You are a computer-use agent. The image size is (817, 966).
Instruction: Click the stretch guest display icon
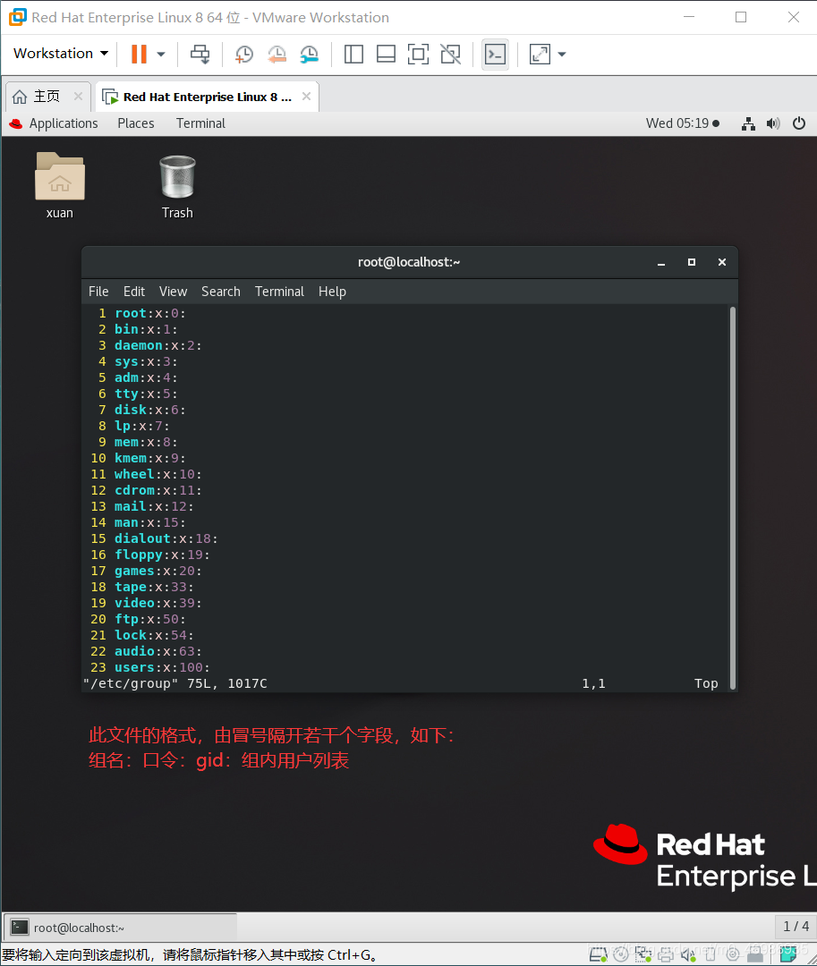point(540,54)
